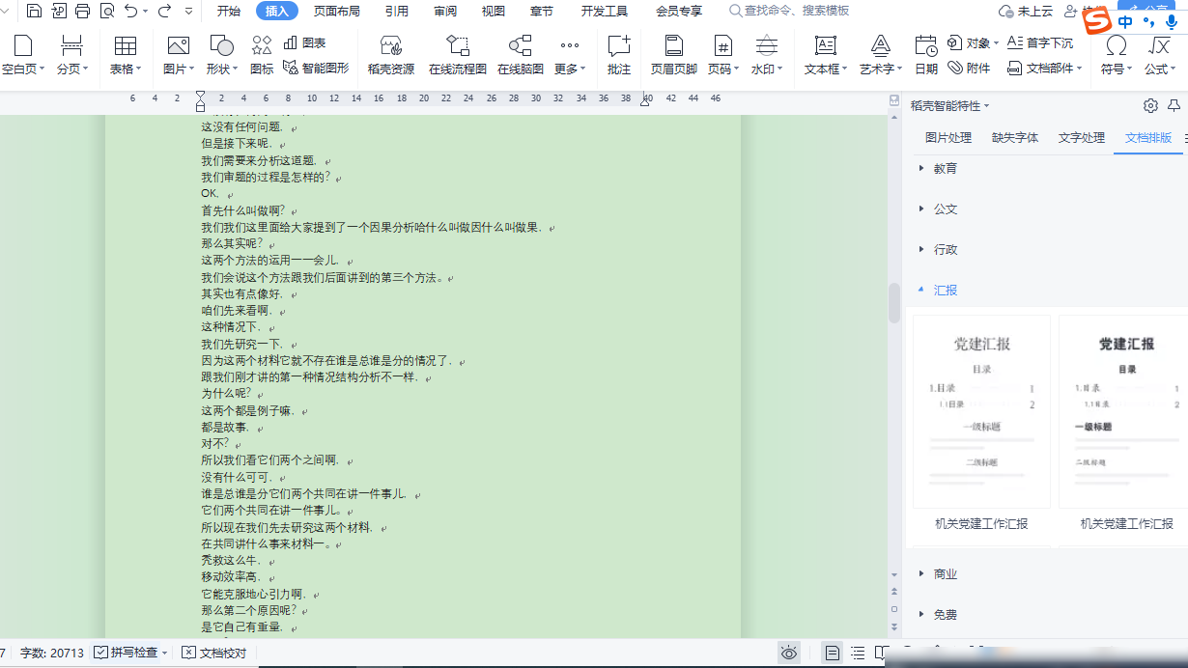Insert a picture with 图片 icon
This screenshot has height=668, width=1188.
pyautogui.click(x=178, y=54)
